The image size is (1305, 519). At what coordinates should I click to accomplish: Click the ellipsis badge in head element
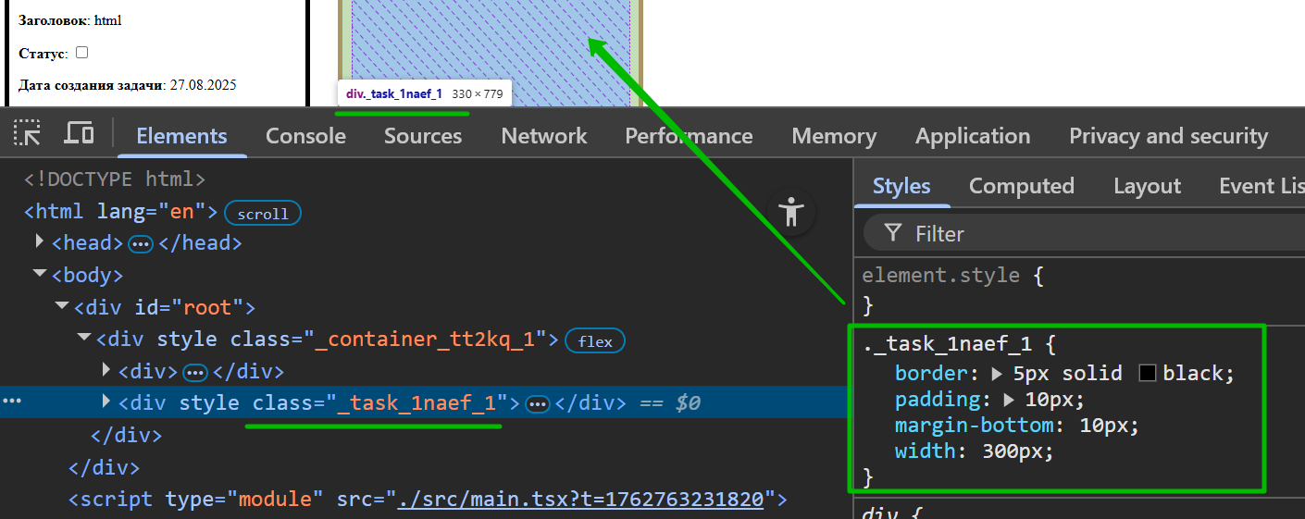[x=141, y=244]
